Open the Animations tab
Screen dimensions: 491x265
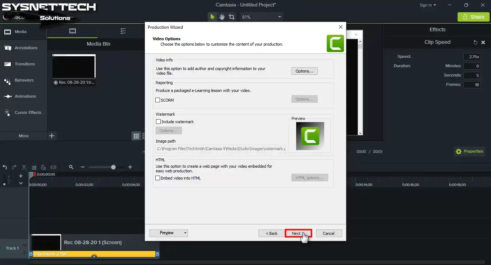tap(23, 96)
